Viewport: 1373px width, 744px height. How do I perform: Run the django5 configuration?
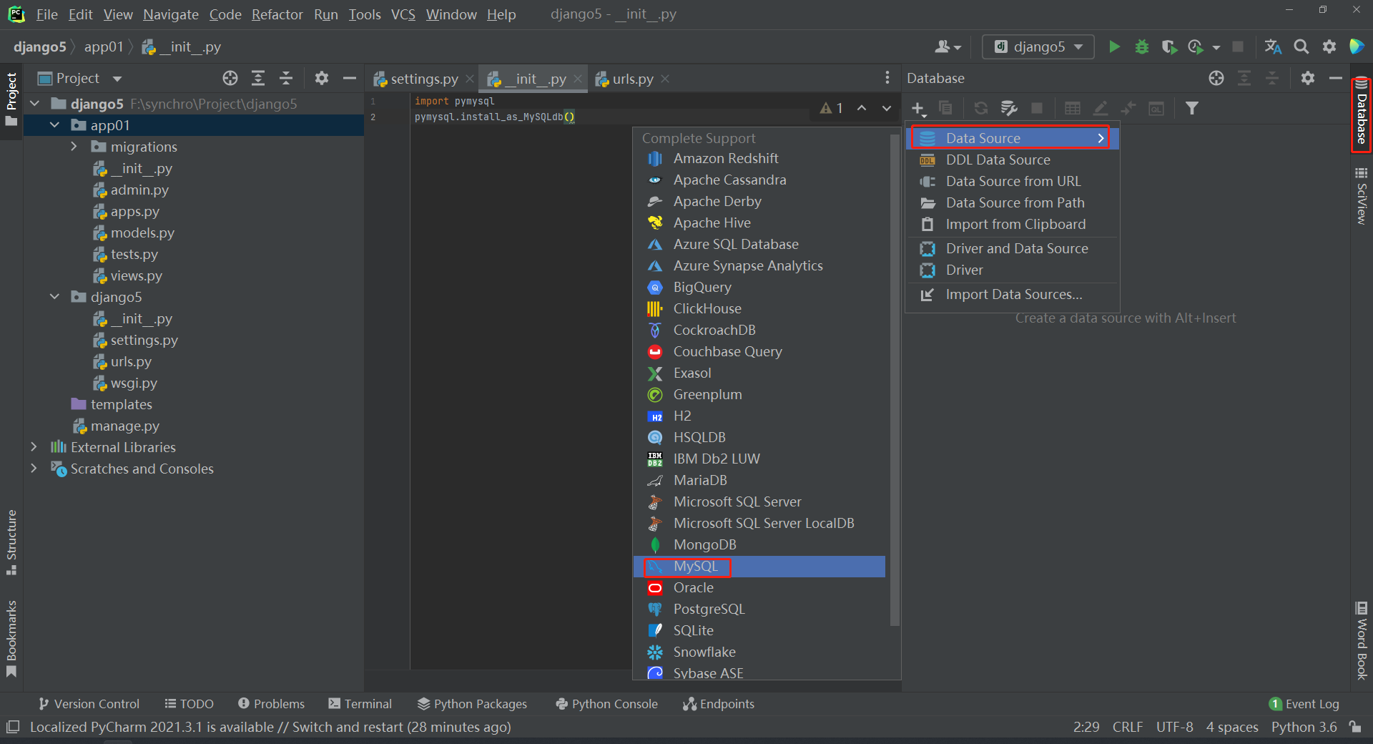point(1114,47)
